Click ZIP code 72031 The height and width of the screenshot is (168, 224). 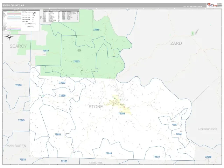coord(23,160)
